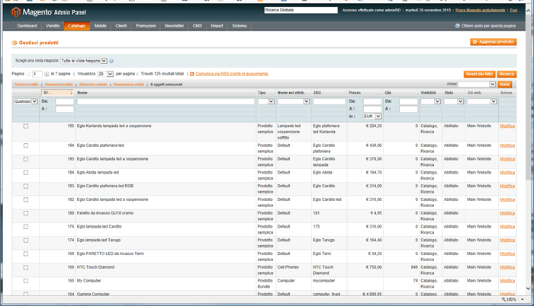Open the Visibilità filter dropdown
Viewport: 534px width, 306px height.
coord(431,102)
